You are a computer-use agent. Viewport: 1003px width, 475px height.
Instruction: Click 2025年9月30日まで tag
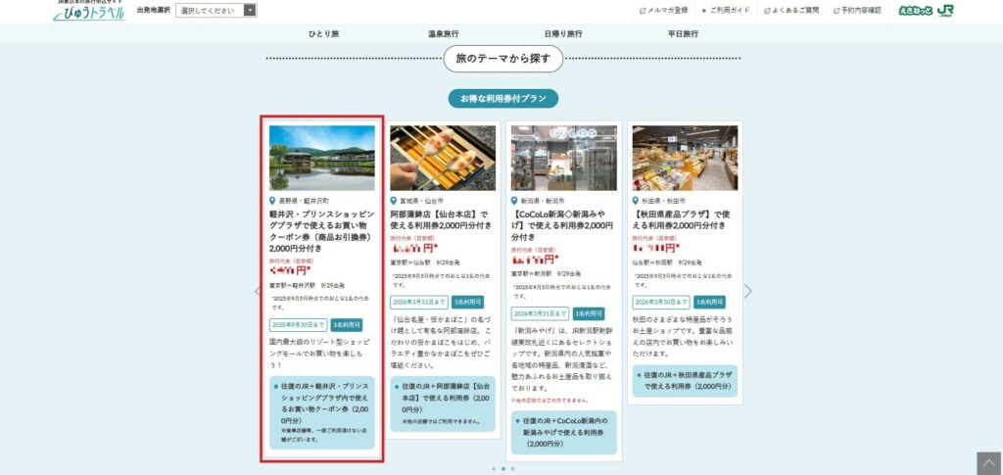[298, 325]
